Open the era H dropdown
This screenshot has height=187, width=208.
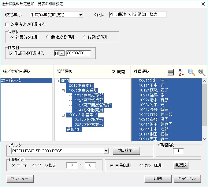click(x=62, y=53)
